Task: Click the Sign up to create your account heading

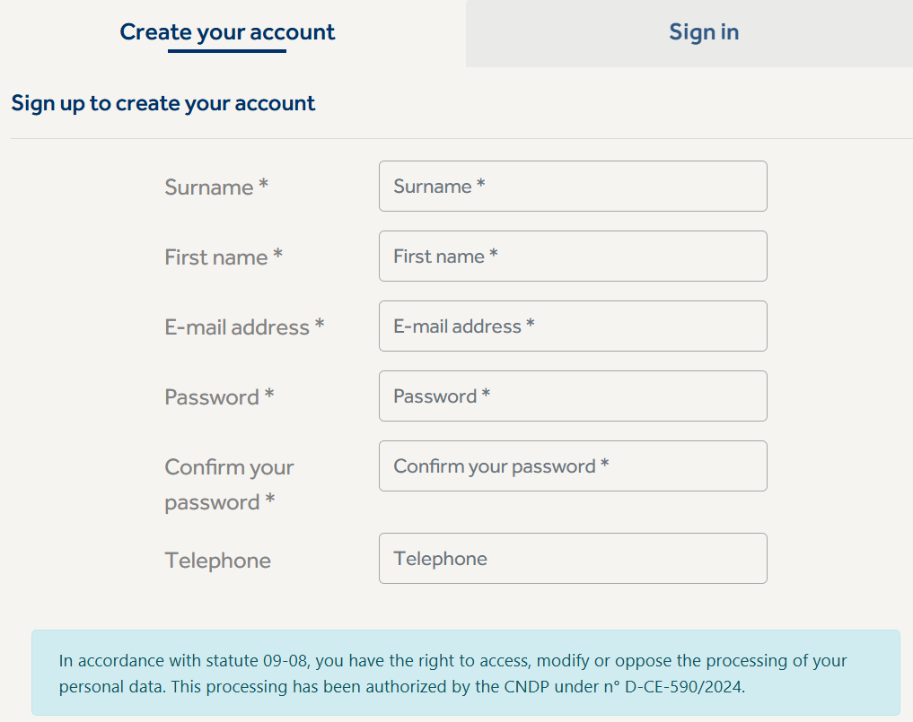Action: [163, 103]
